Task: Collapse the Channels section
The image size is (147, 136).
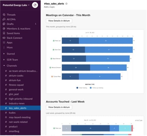Action: click(x=4, y=66)
